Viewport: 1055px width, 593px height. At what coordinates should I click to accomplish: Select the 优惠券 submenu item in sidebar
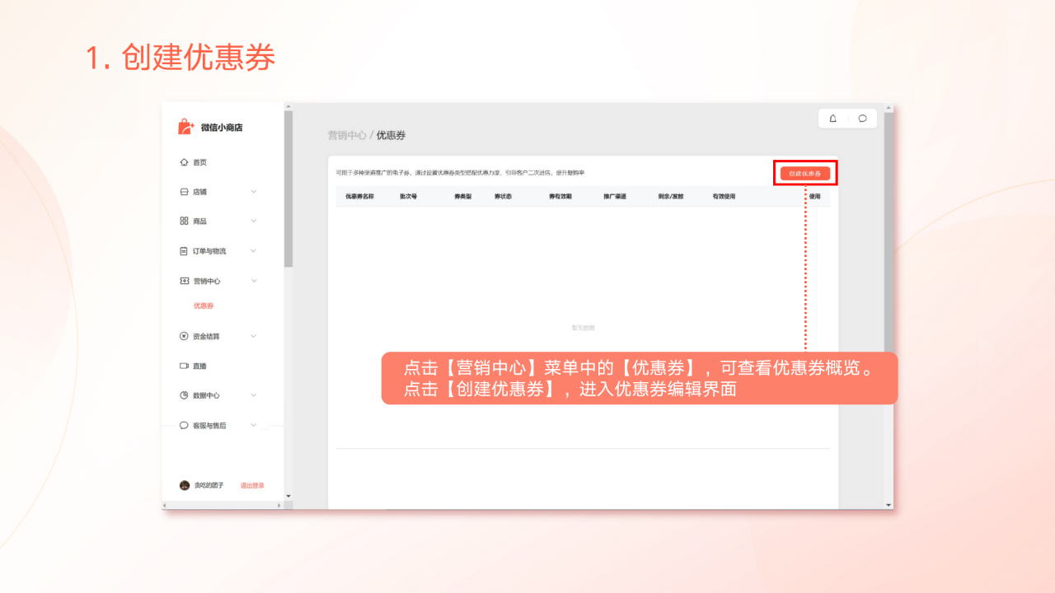(204, 306)
